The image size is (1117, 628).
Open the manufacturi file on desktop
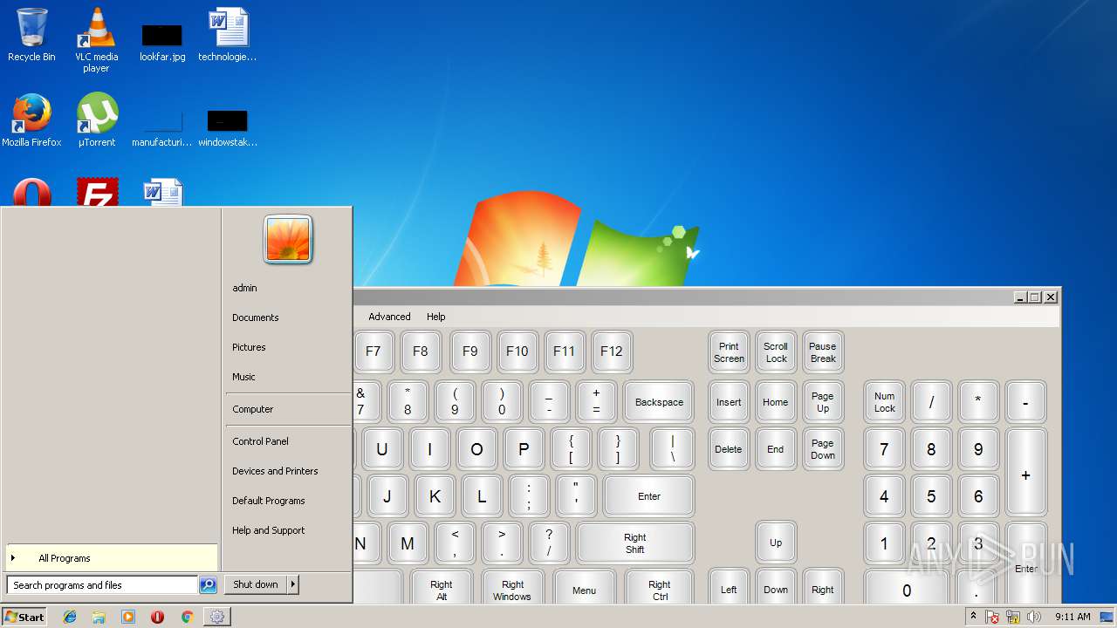click(162, 126)
